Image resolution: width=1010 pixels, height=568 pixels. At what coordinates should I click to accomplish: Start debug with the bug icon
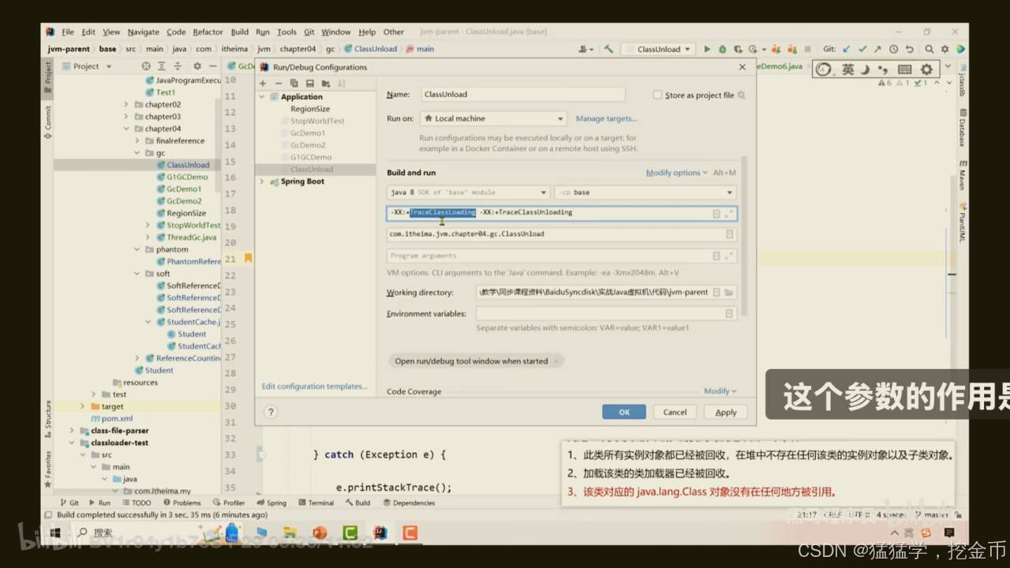tap(723, 49)
